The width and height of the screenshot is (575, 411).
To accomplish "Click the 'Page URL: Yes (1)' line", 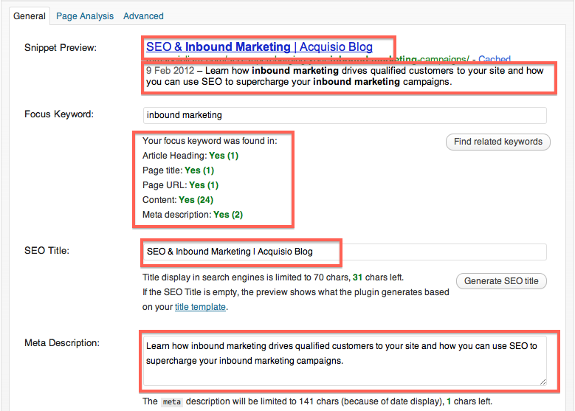I will click(180, 185).
